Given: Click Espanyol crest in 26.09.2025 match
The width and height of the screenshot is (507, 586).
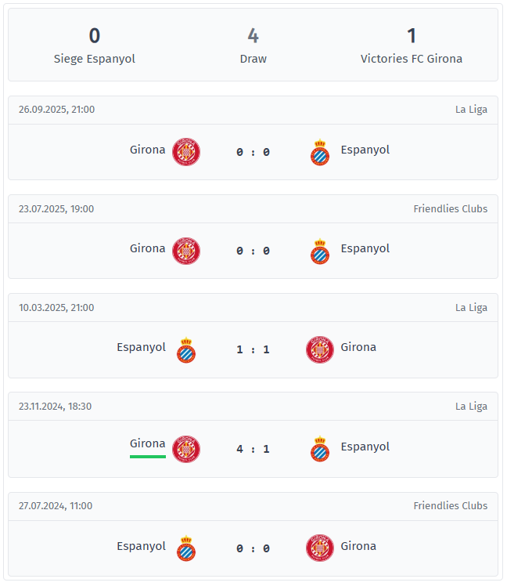Looking at the screenshot, I should click(319, 153).
